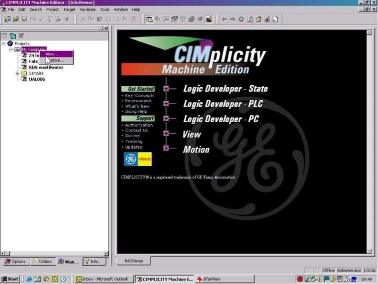Click the second Navigator view mode icon
378x284 pixels.
13,36
